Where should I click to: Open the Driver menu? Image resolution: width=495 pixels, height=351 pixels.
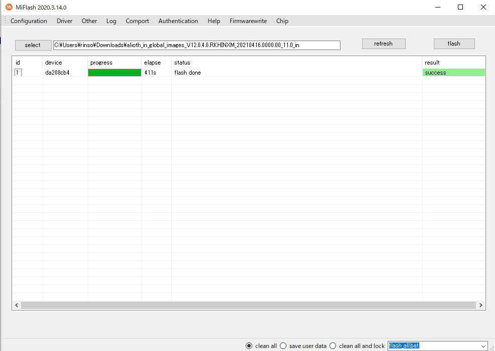64,21
